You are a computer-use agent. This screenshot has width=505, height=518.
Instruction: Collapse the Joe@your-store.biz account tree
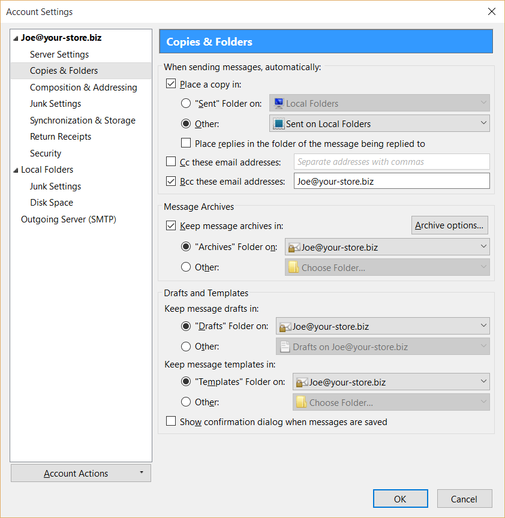click(x=16, y=38)
